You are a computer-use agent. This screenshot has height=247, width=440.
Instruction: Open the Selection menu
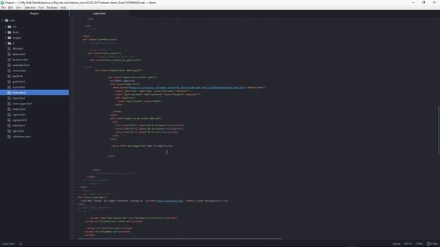click(30, 8)
